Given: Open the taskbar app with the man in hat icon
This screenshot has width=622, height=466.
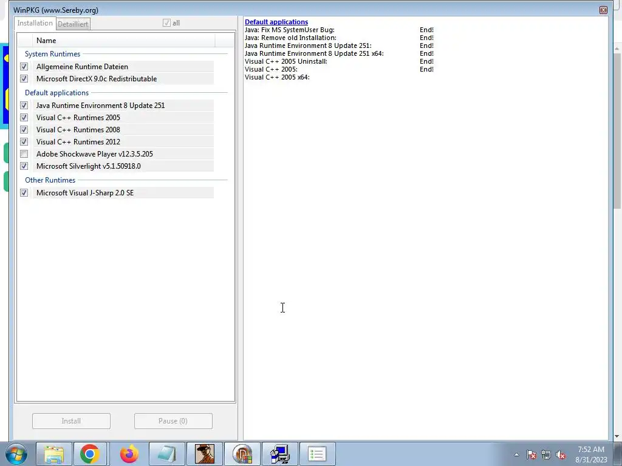Looking at the screenshot, I should pos(205,454).
